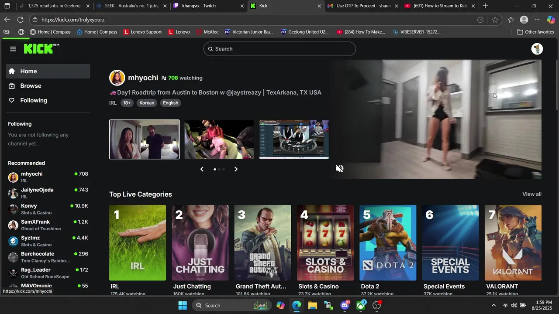
Task: Go back in browser history
Action: coord(7,20)
